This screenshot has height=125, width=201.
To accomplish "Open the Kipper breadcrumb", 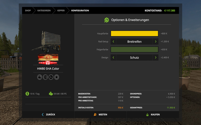I will [x=61, y=10].
